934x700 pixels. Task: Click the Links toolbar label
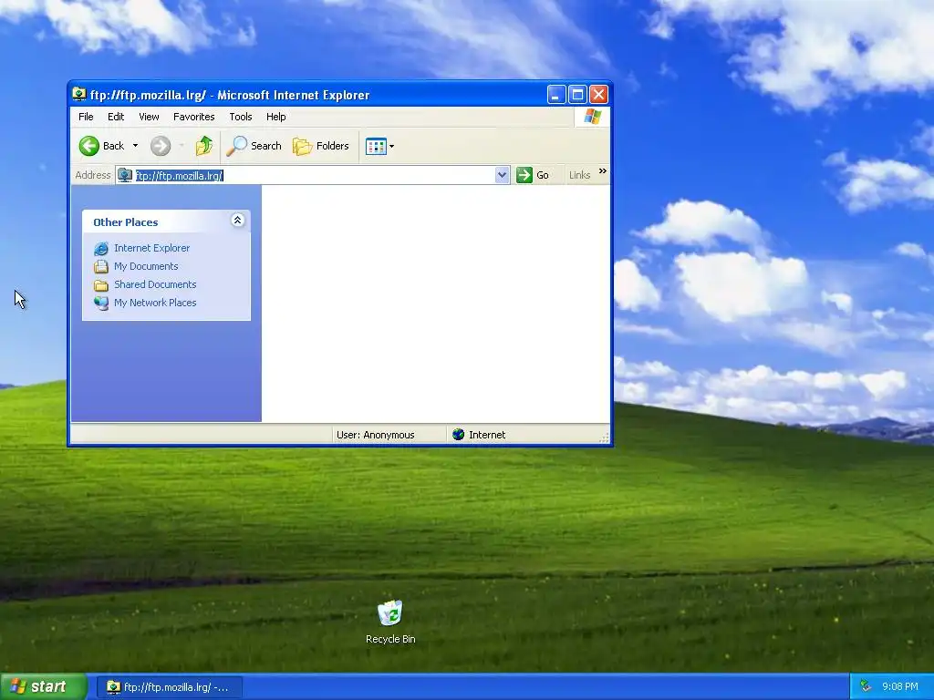pos(579,175)
